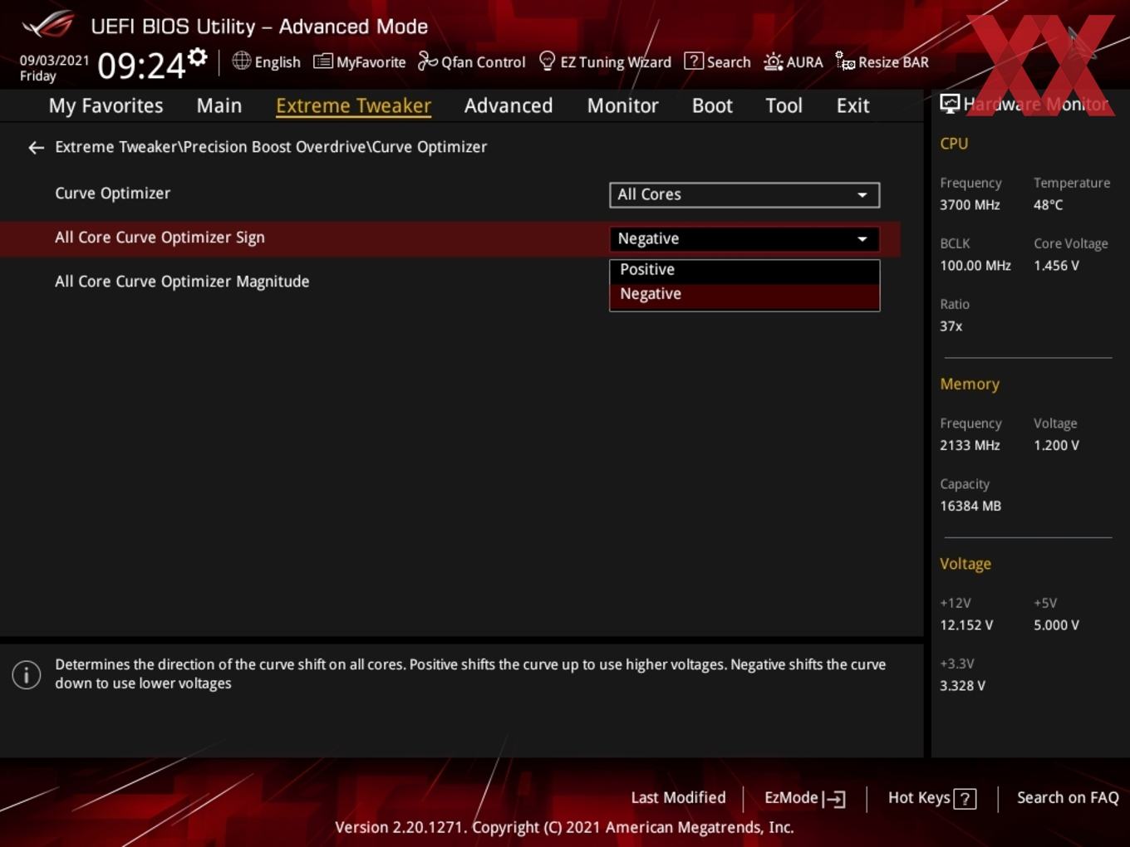The image size is (1130, 847).
Task: Click the arrow of Negative Sign dropdown
Action: (862, 239)
